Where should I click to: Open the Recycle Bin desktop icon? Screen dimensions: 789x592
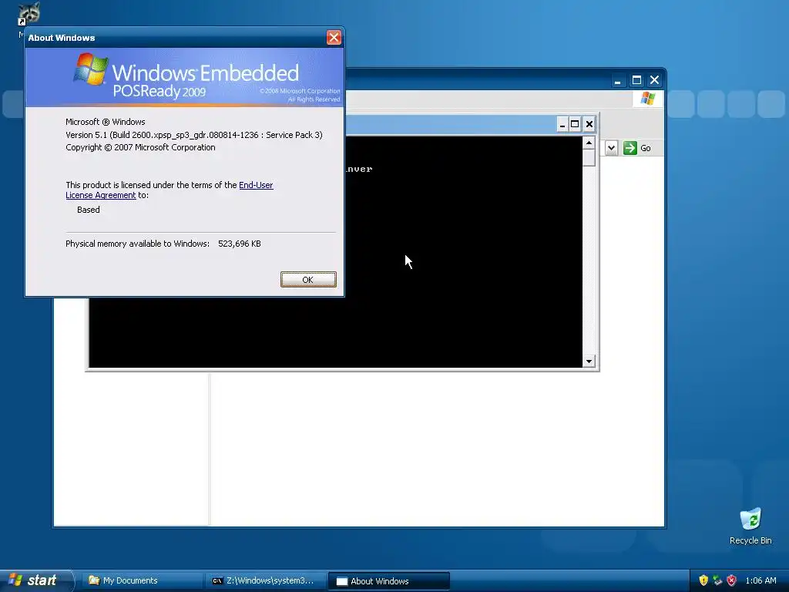(x=750, y=526)
